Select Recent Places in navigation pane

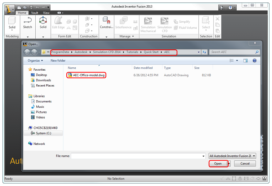(x=43, y=85)
